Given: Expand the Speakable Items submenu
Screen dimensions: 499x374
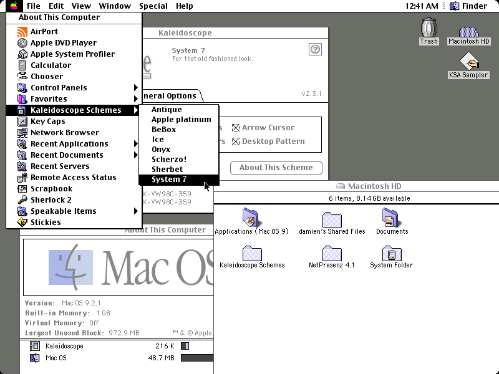Looking at the screenshot, I should (136, 211).
